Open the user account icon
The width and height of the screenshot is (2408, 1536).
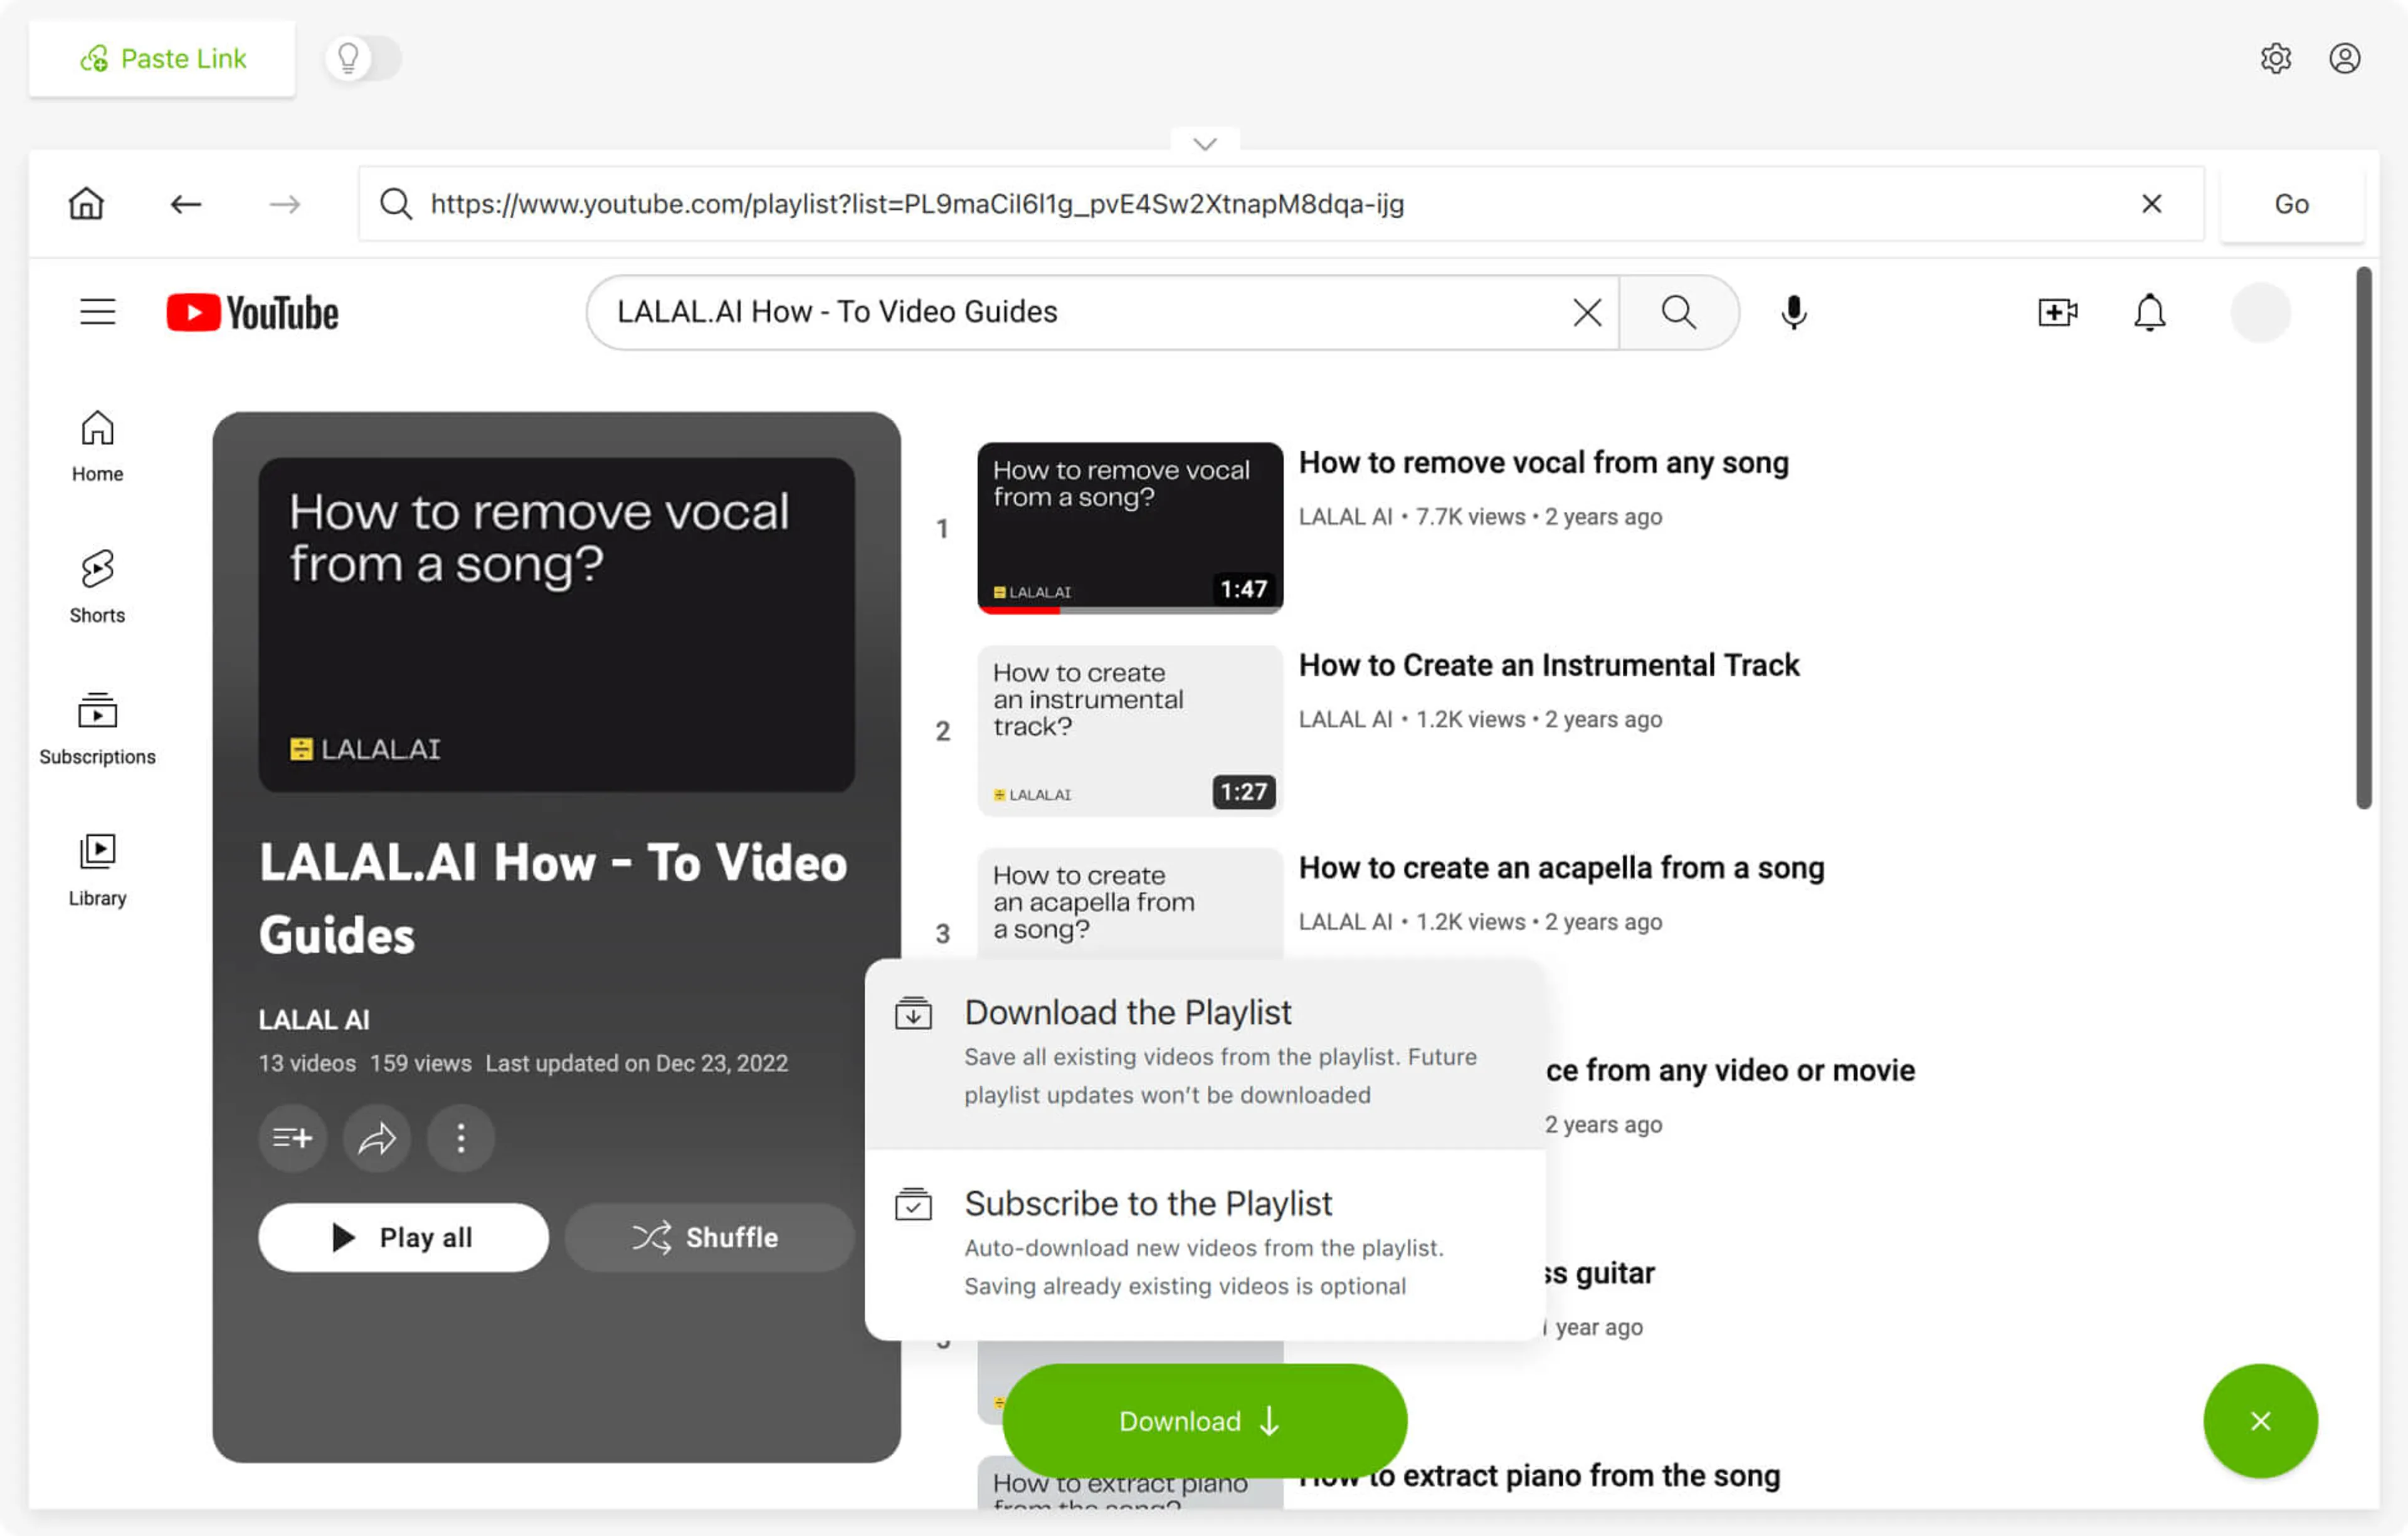[x=2344, y=58]
